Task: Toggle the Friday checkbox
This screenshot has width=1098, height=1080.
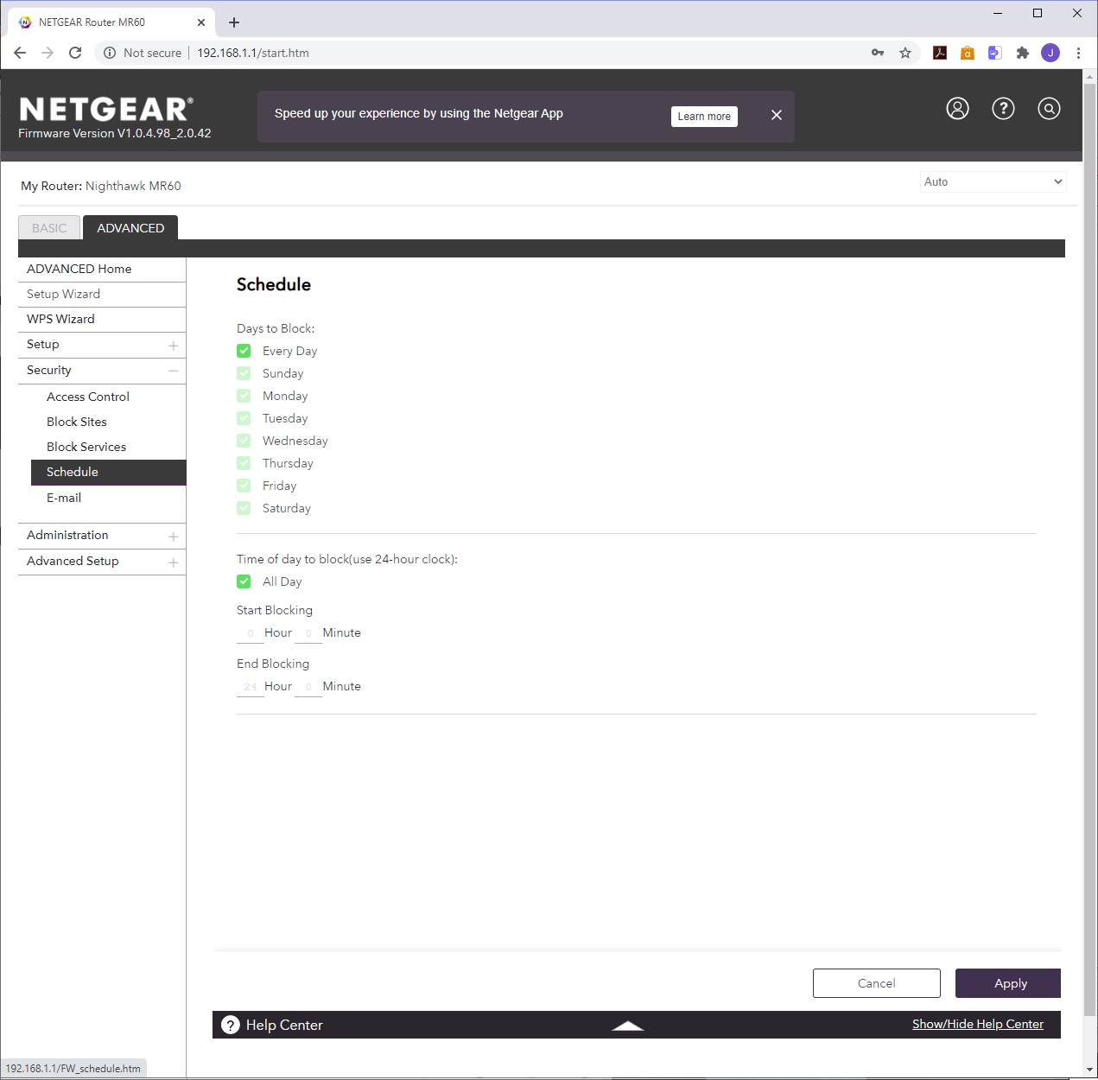Action: click(244, 486)
